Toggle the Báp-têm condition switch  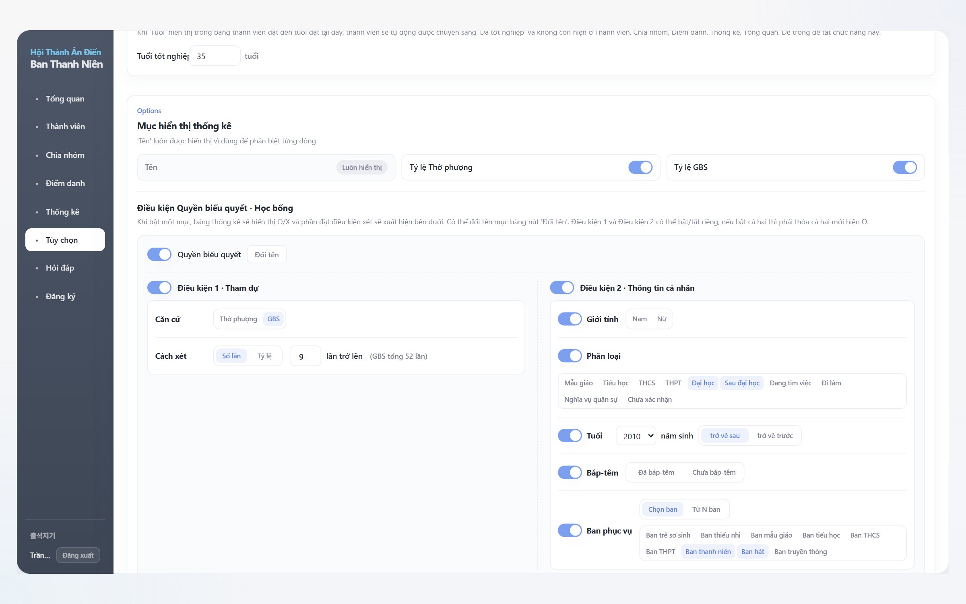570,472
